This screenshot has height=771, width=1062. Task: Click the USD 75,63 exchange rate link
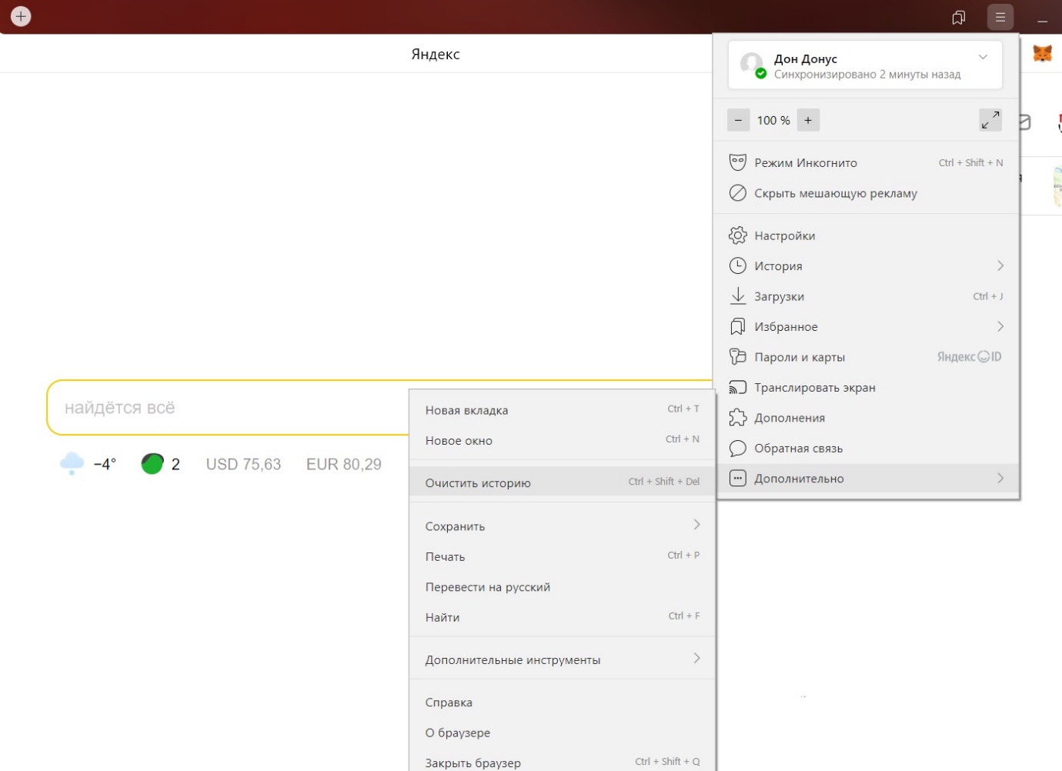[x=243, y=465]
